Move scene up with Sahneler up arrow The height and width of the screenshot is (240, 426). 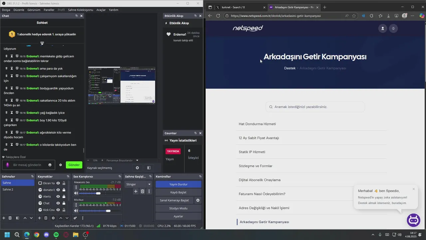[25, 218]
